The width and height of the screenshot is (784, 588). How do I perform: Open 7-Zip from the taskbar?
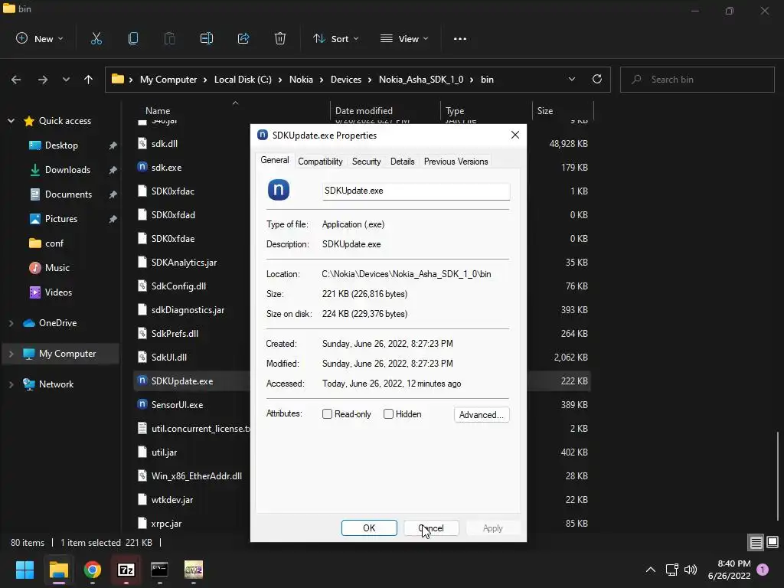(x=126, y=570)
